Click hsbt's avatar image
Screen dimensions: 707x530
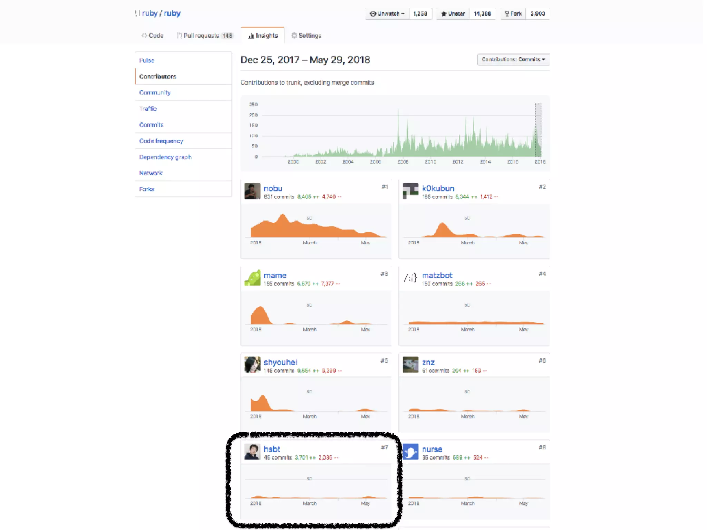[x=252, y=452]
